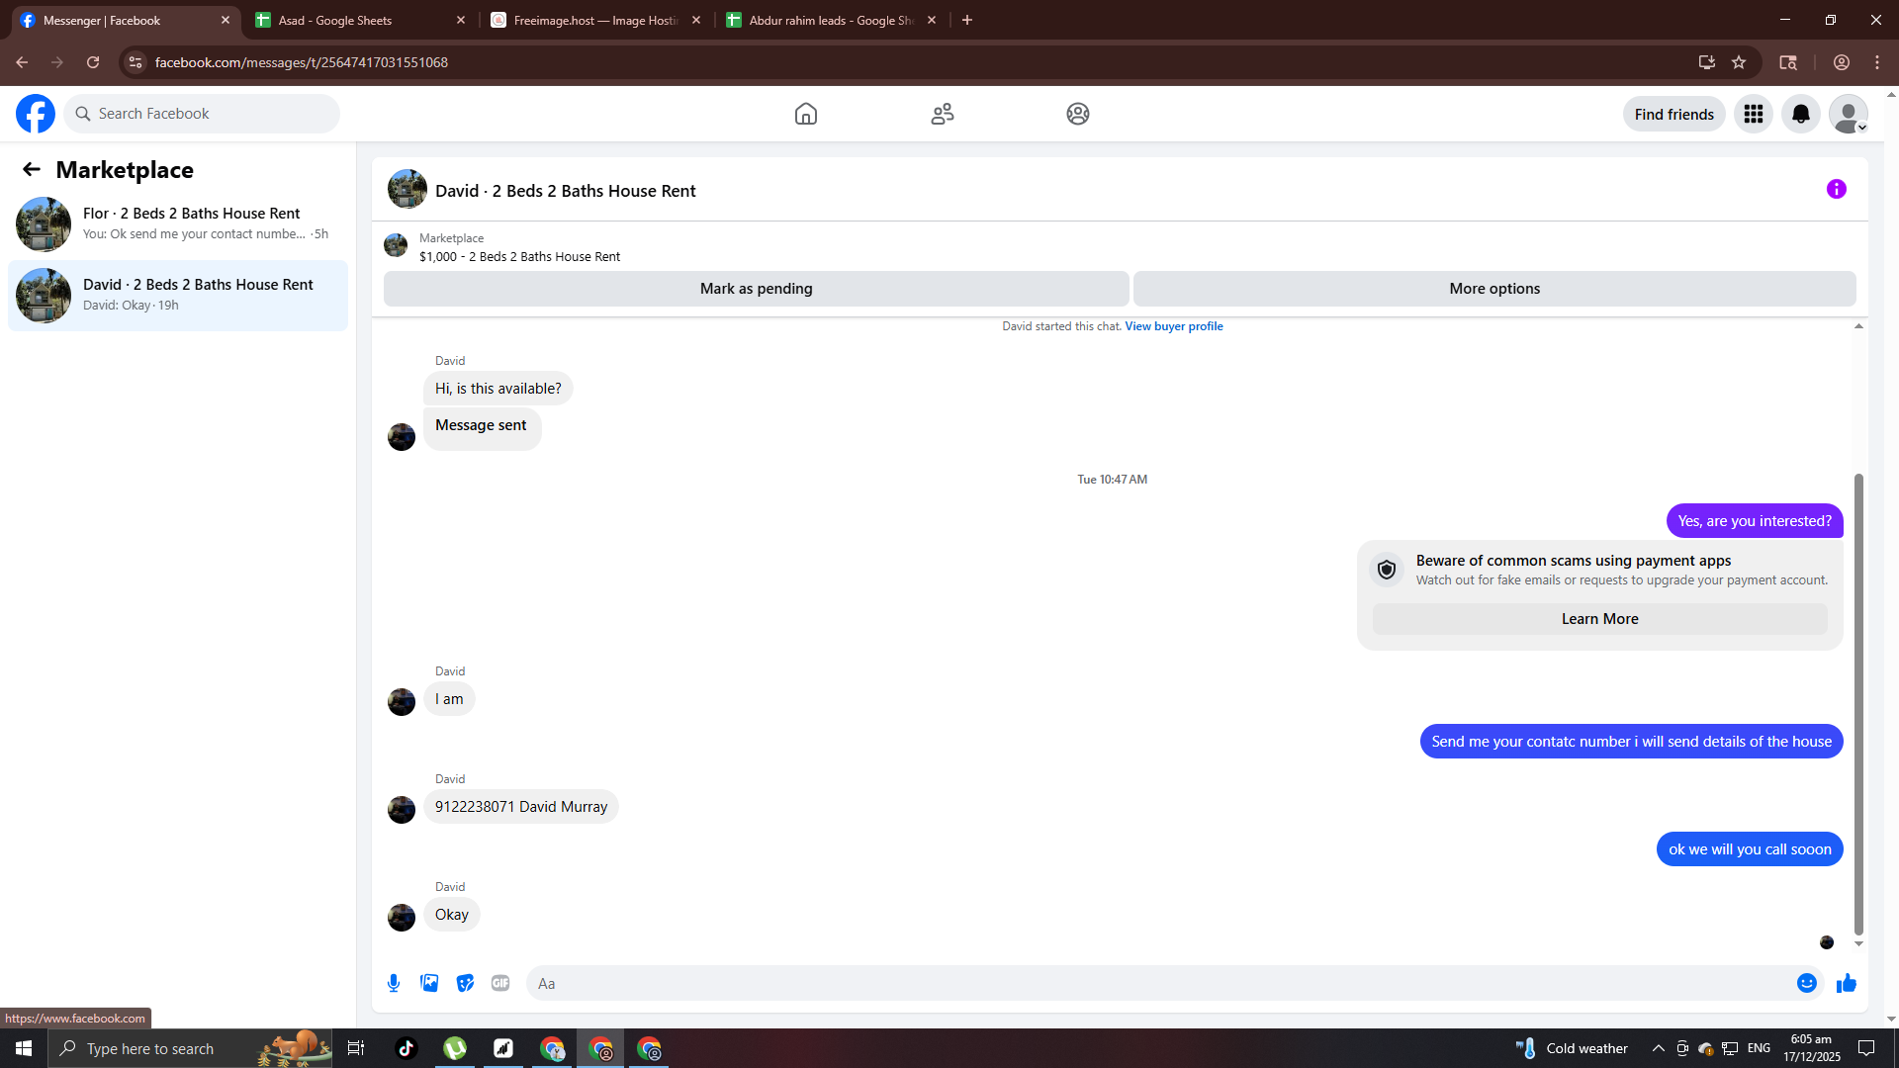This screenshot has height=1068, width=1899.
Task: Open conversation information purple icon
Action: point(1836,189)
